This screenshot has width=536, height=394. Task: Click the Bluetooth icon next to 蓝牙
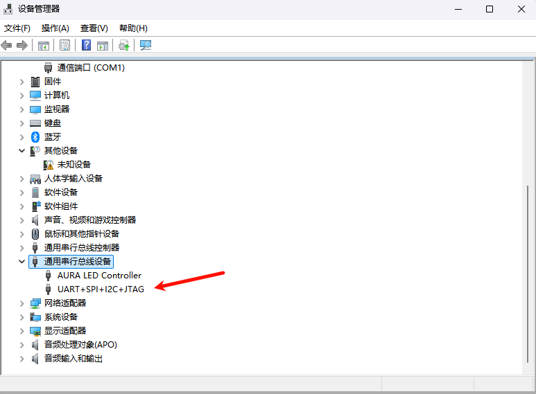[35, 137]
